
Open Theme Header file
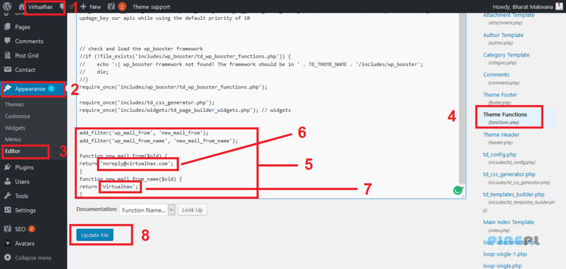tap(501, 134)
